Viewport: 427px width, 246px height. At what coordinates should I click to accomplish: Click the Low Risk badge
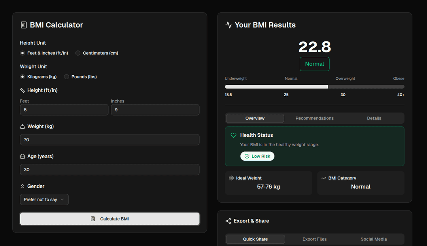(x=257, y=156)
